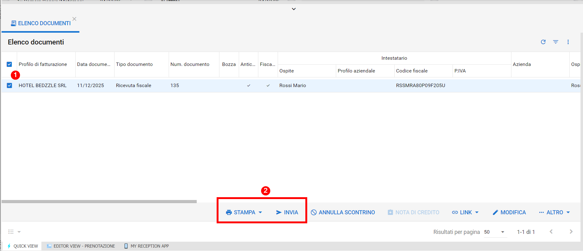
Task: Open My Reception App tab
Action: pos(147,246)
